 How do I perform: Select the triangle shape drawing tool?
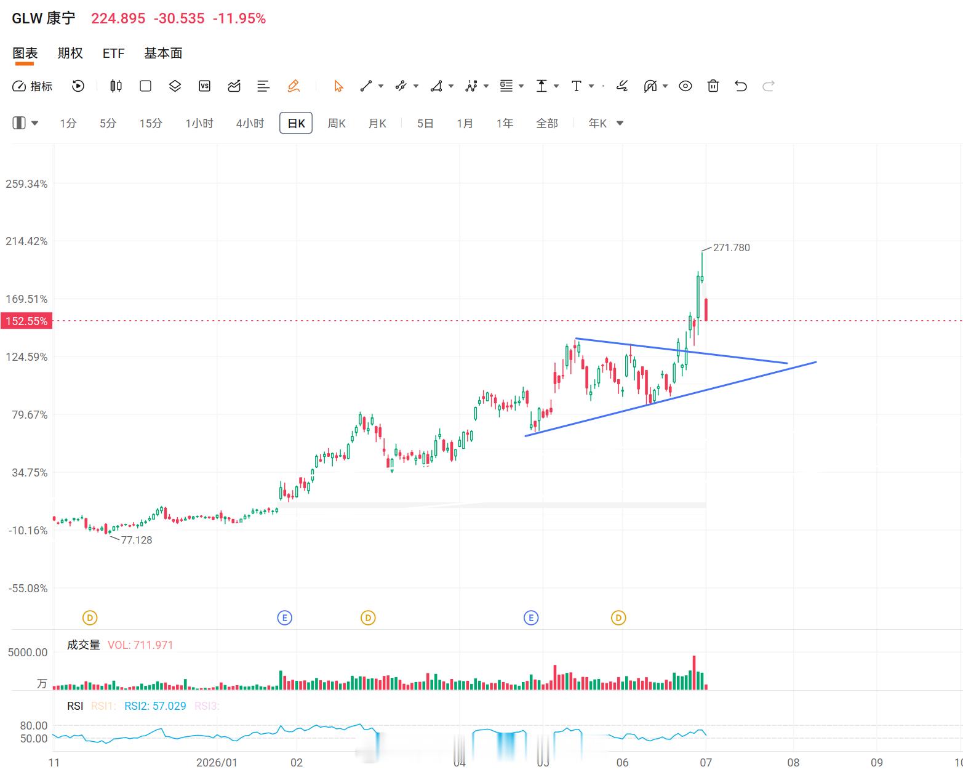[x=436, y=86]
